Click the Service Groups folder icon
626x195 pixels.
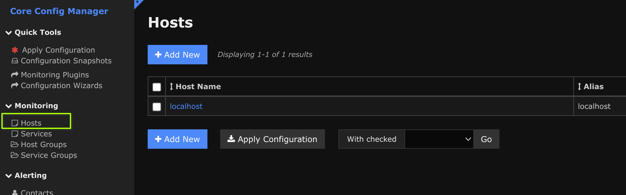coord(15,155)
